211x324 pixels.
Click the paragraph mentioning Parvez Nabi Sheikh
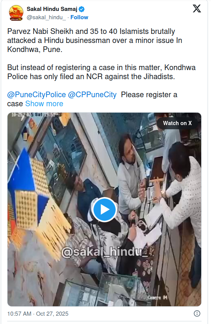click(x=95, y=40)
